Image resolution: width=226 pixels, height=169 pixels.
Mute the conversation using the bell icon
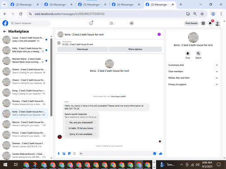pyautogui.click(x=188, y=54)
